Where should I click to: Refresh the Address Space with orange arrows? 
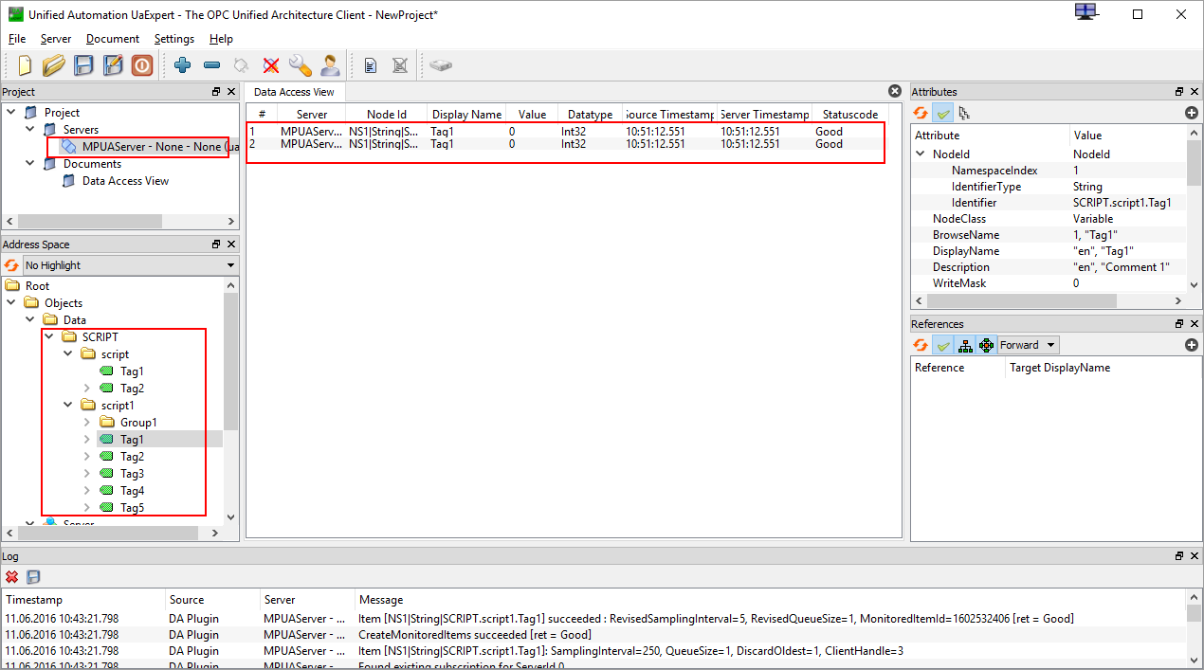[11, 265]
